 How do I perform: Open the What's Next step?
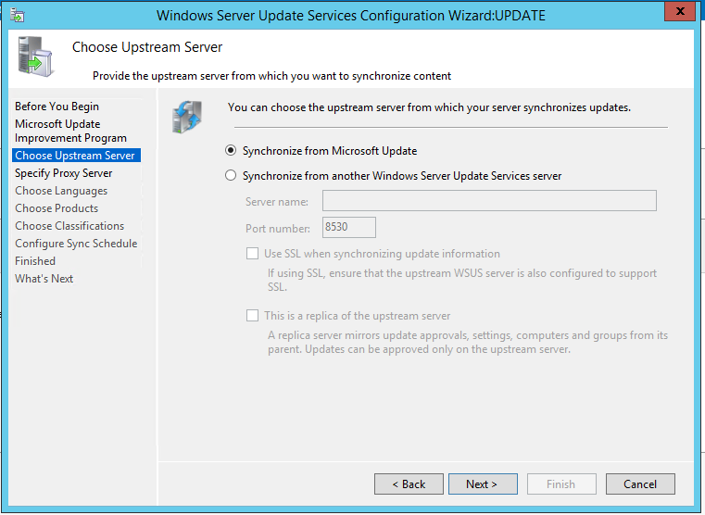44,279
